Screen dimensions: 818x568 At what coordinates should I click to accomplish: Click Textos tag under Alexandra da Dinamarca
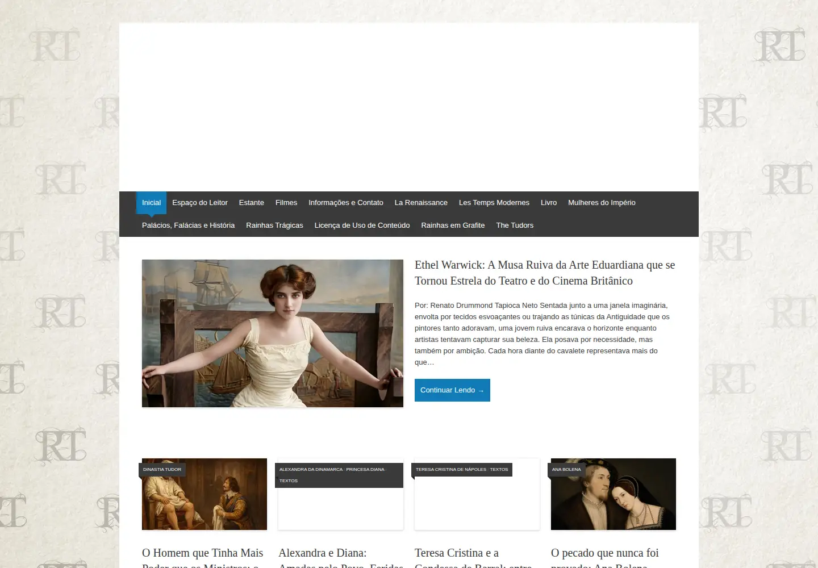click(x=288, y=481)
